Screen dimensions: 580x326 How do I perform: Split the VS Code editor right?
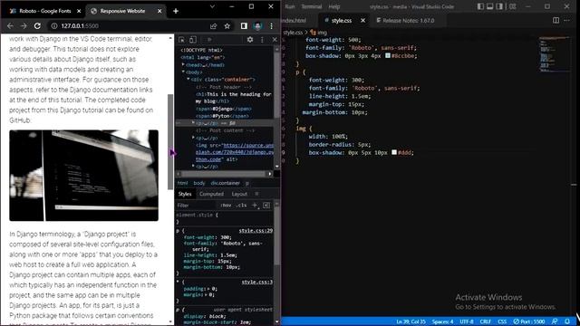(556, 21)
